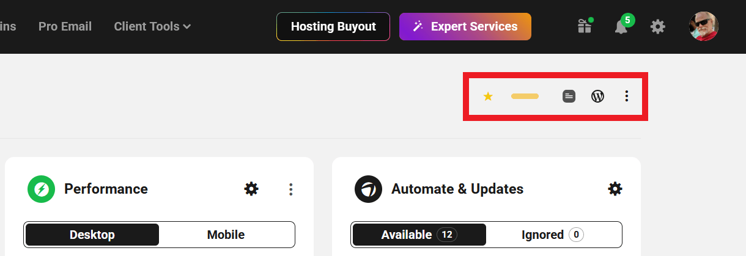Click the green Performance lightning icon

coord(42,189)
